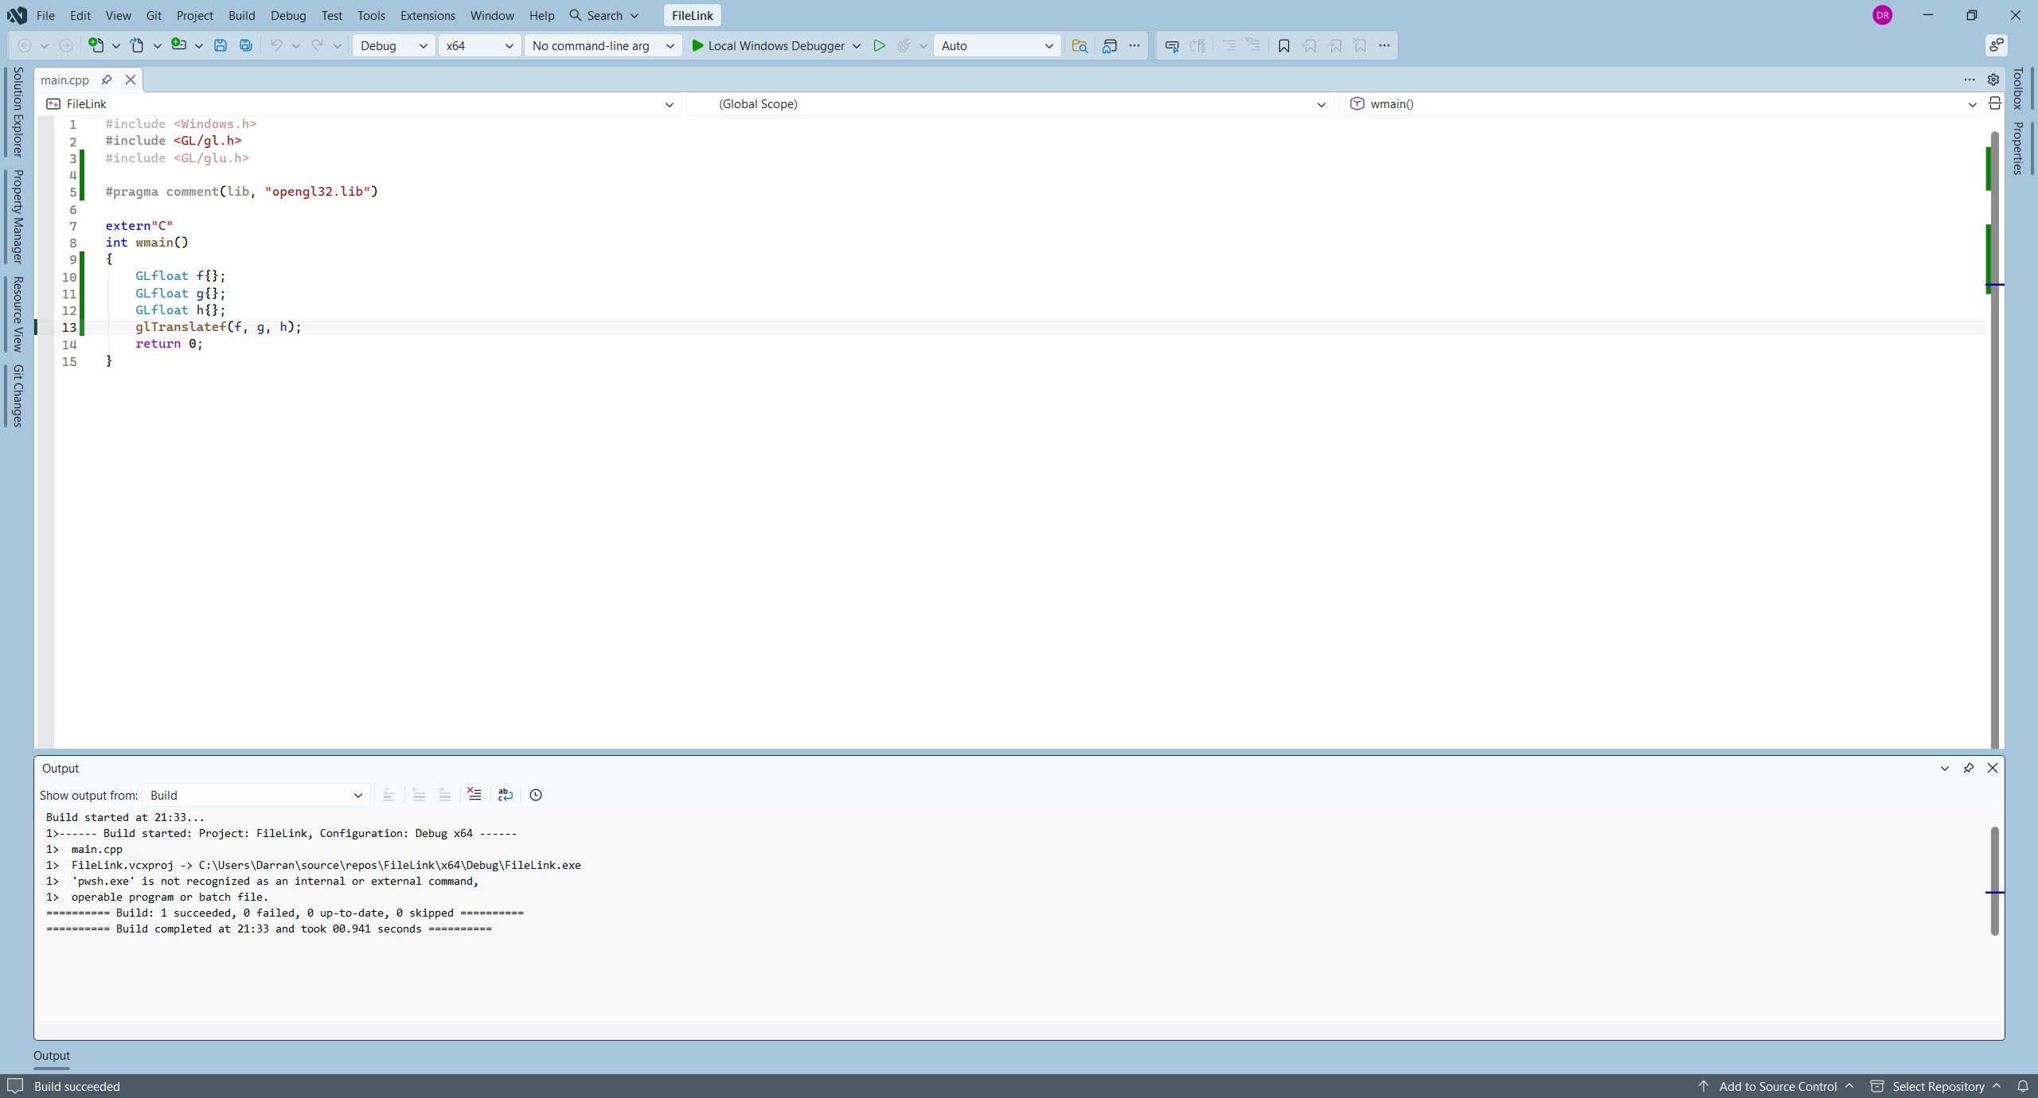Open the Git Changes side tab
This screenshot has height=1098, width=2038.
tap(18, 395)
